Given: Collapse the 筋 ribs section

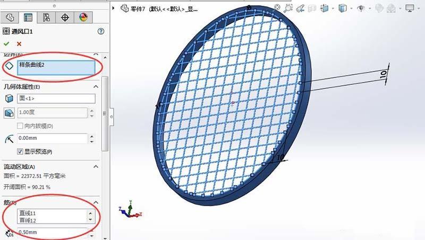Looking at the screenshot, I should 96,202.
